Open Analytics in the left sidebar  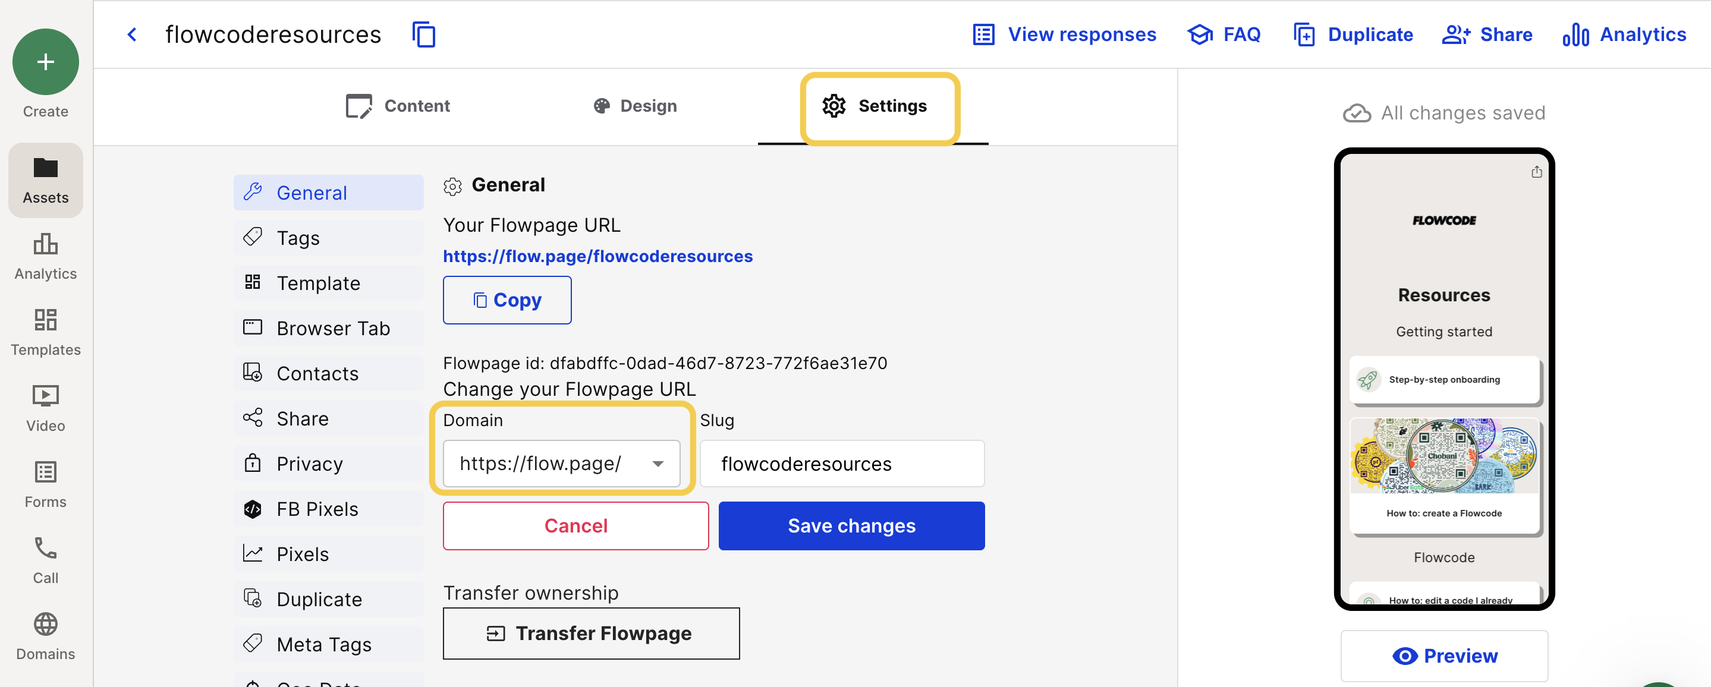pyautogui.click(x=45, y=256)
